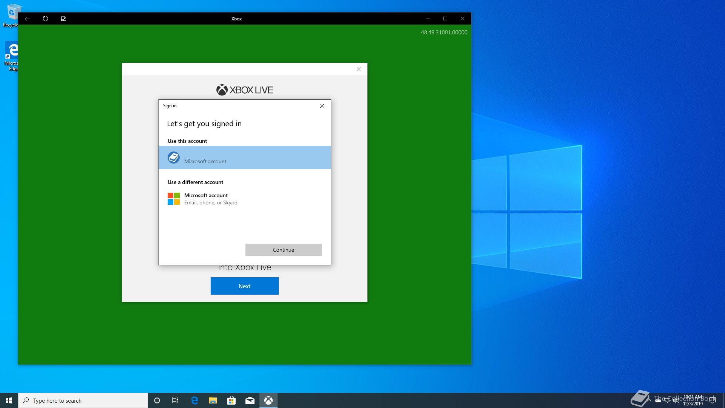Click the Xbox title bar screen icon
Image resolution: width=725 pixels, height=408 pixels.
pos(63,19)
